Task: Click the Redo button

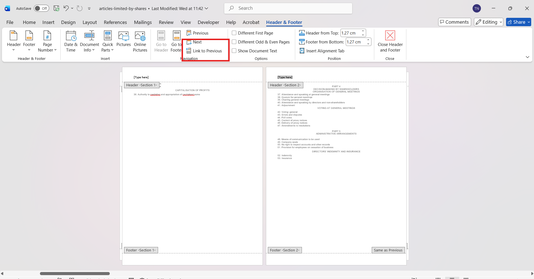Action: (80, 8)
